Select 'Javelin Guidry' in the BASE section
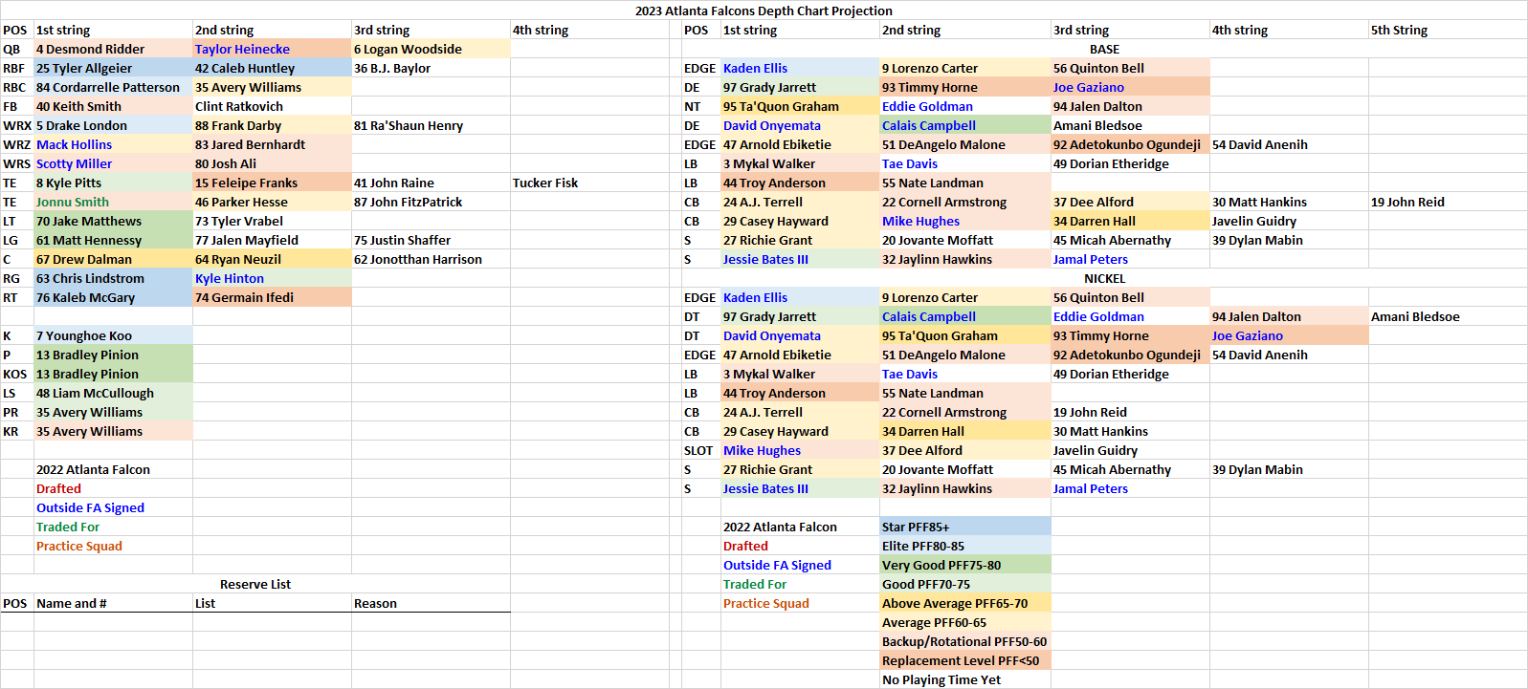The height and width of the screenshot is (689, 1528). (x=1289, y=221)
